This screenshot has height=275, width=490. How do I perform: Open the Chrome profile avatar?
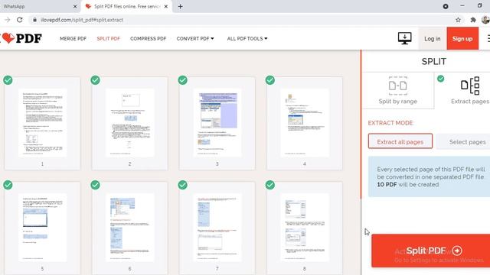point(485,20)
